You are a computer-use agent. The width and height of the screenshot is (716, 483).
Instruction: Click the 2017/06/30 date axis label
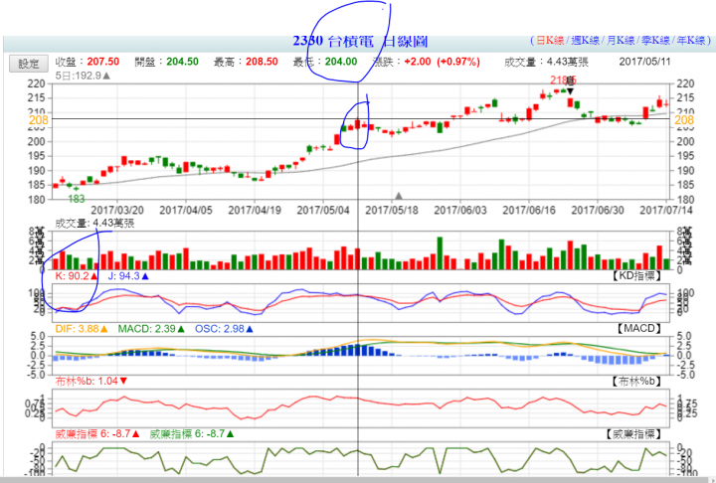click(x=598, y=211)
